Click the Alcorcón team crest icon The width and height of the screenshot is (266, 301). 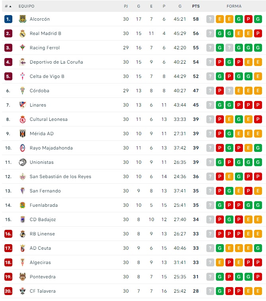point(22,19)
